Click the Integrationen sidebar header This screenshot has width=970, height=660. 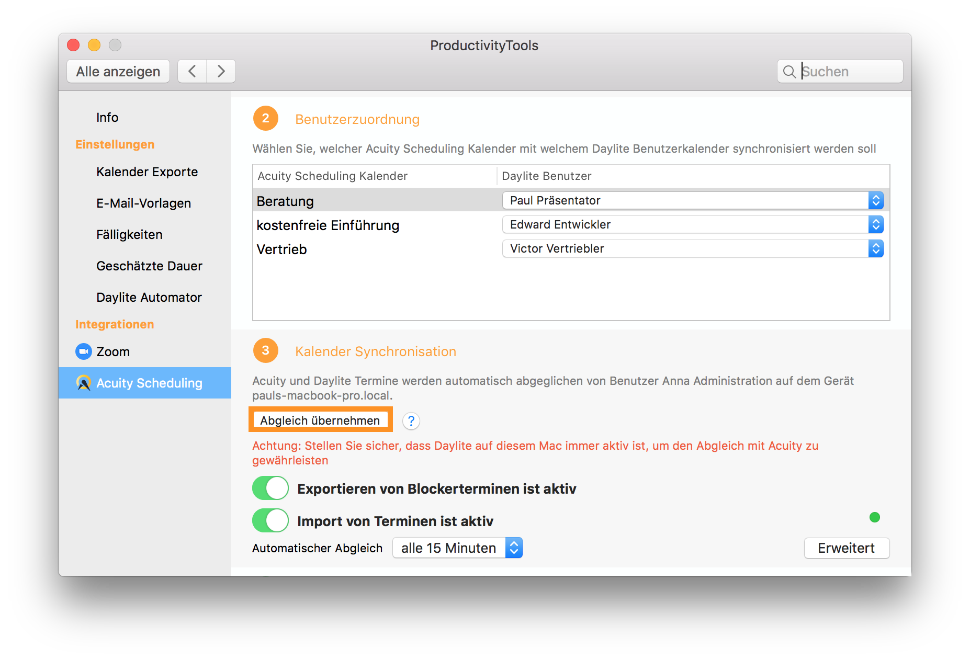115,324
